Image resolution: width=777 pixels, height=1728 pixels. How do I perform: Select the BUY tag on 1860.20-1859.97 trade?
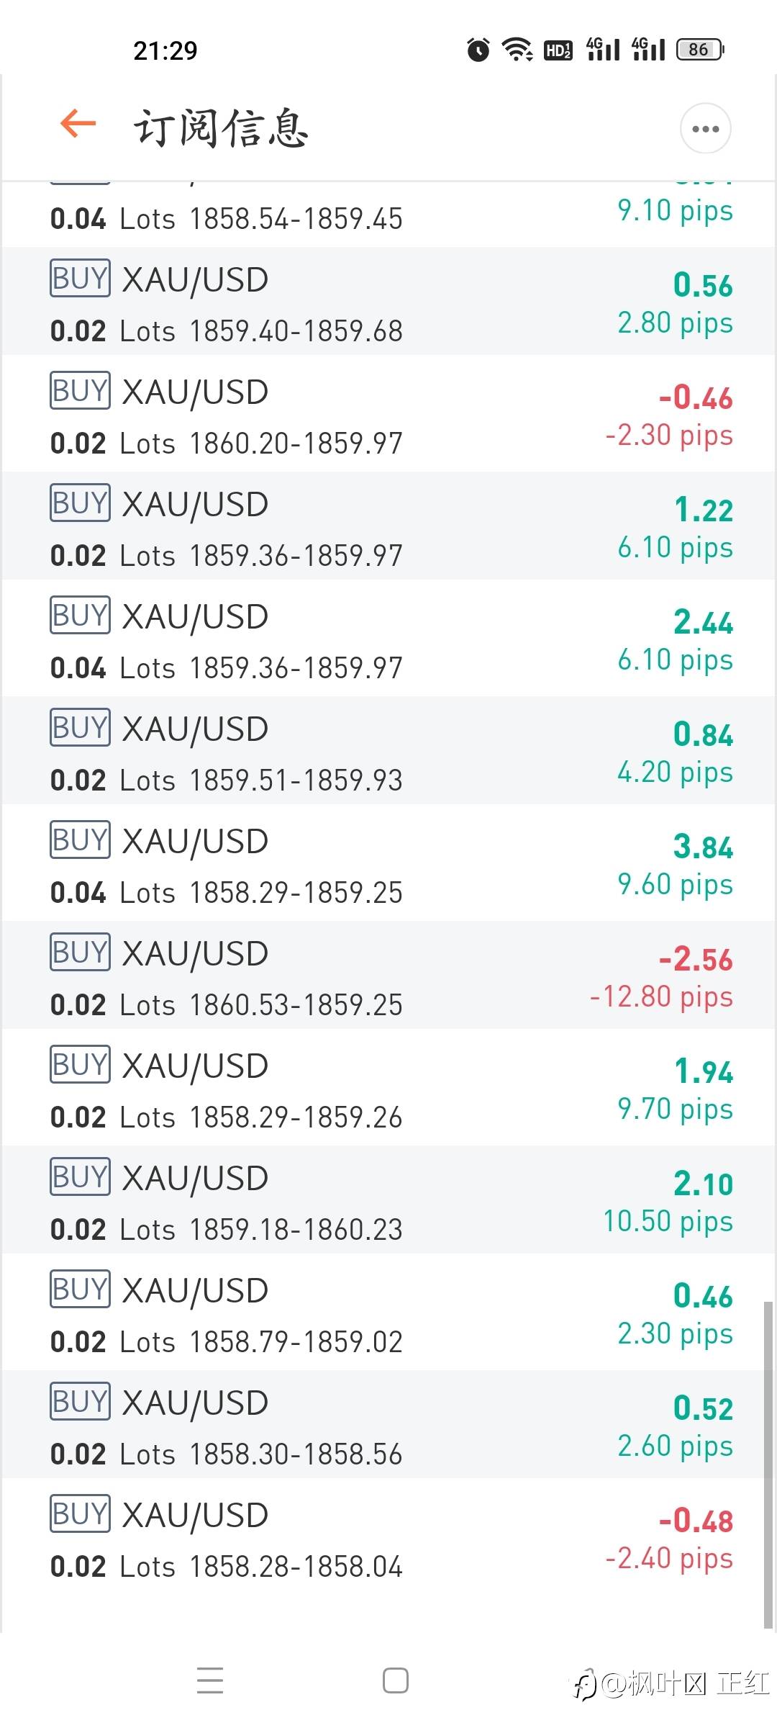[80, 390]
